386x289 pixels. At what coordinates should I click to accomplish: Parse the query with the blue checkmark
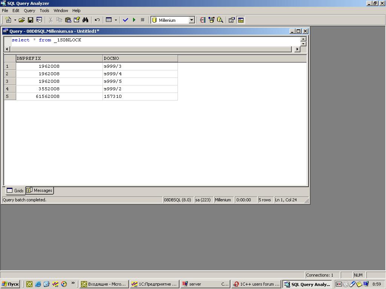click(126, 20)
